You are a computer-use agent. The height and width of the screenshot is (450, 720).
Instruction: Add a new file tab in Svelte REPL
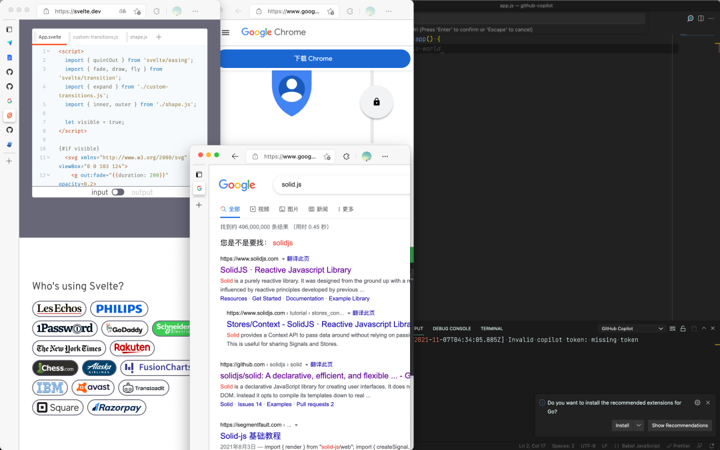point(159,37)
